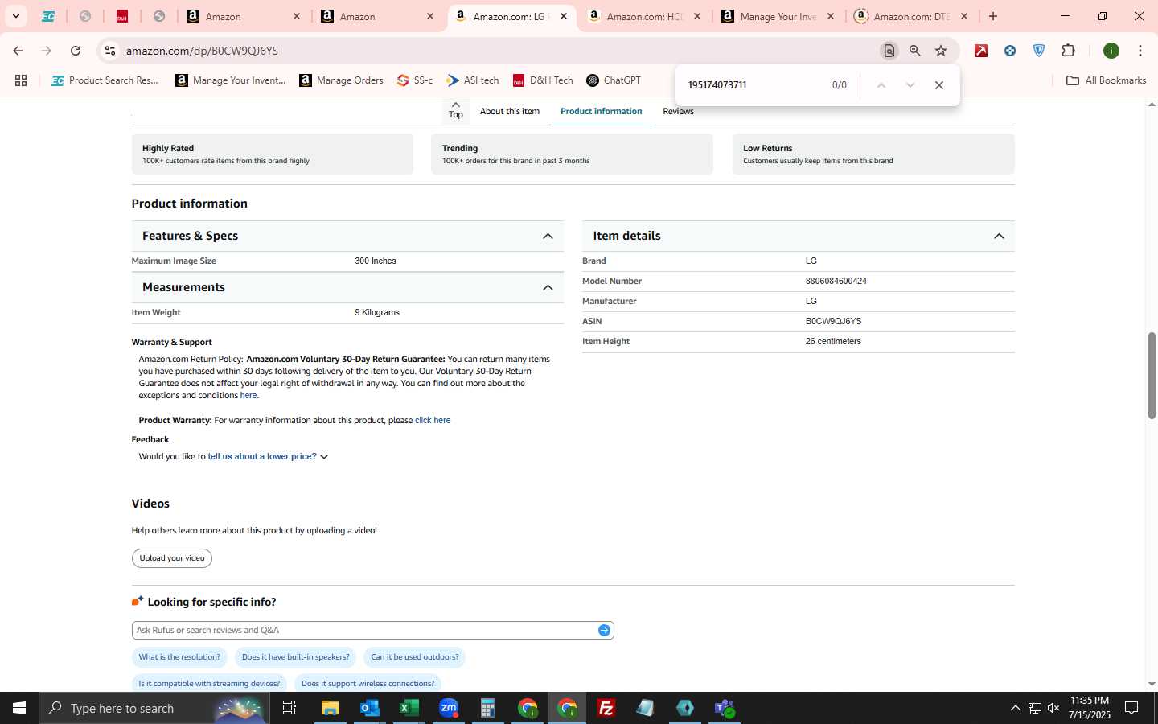Select About this item tab
The image size is (1158, 724).
510,111
